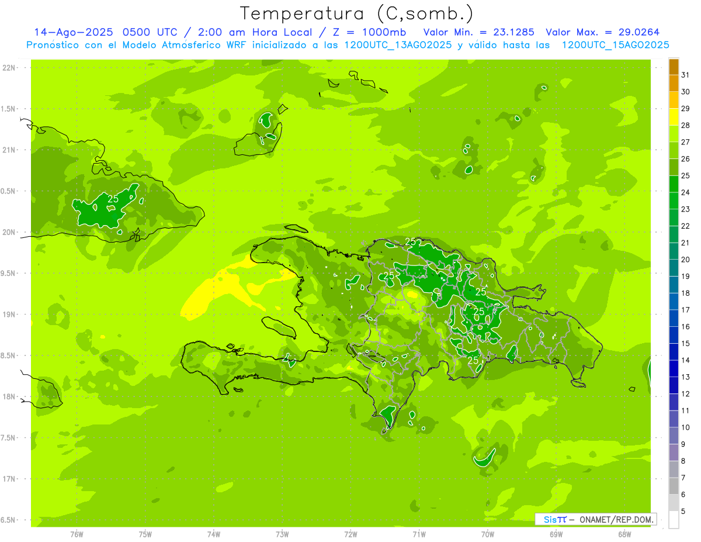Click the legend value '20'
The width and height of the screenshot is (701, 542).
click(x=685, y=260)
